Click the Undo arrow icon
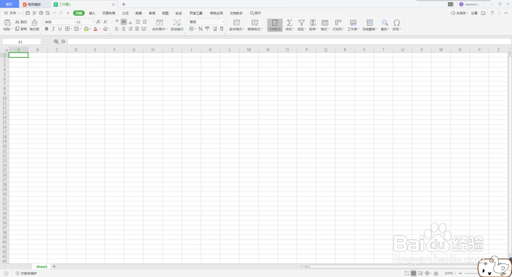Viewport: 512px width, 277px height. (x=55, y=13)
